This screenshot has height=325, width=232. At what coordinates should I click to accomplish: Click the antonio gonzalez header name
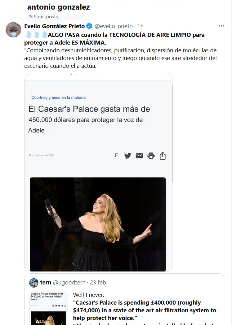coord(58,7)
